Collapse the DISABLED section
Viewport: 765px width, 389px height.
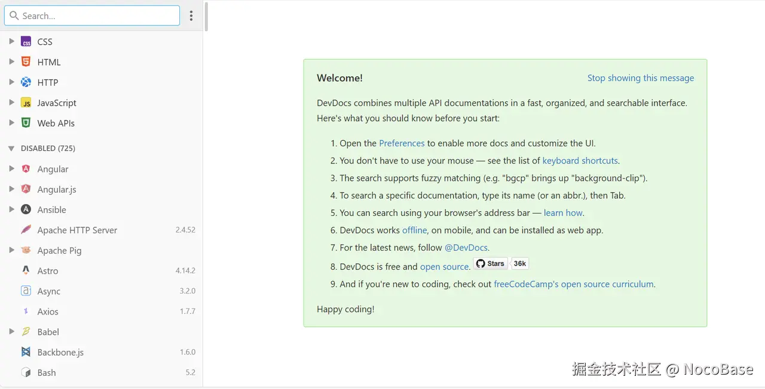tap(12, 148)
